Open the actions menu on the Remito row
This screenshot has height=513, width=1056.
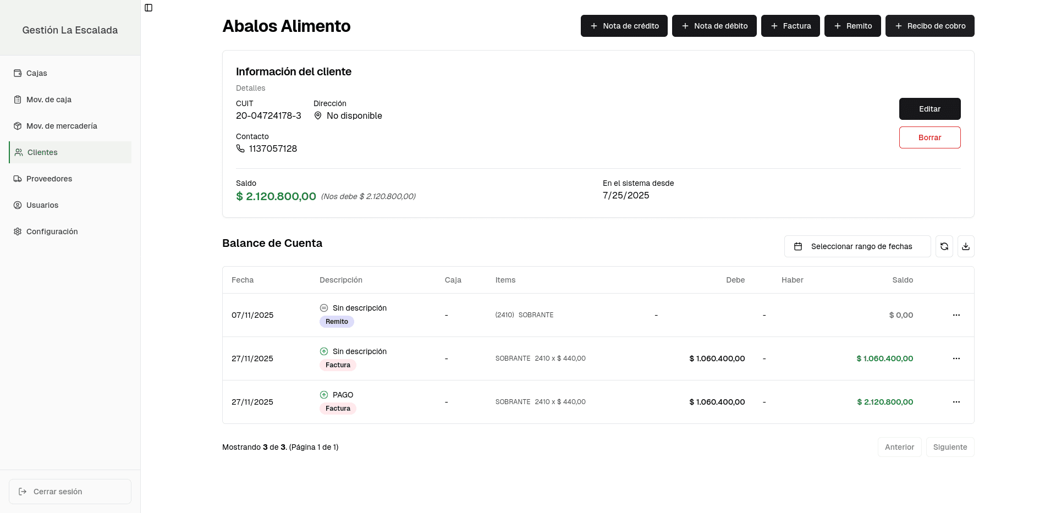tap(956, 315)
